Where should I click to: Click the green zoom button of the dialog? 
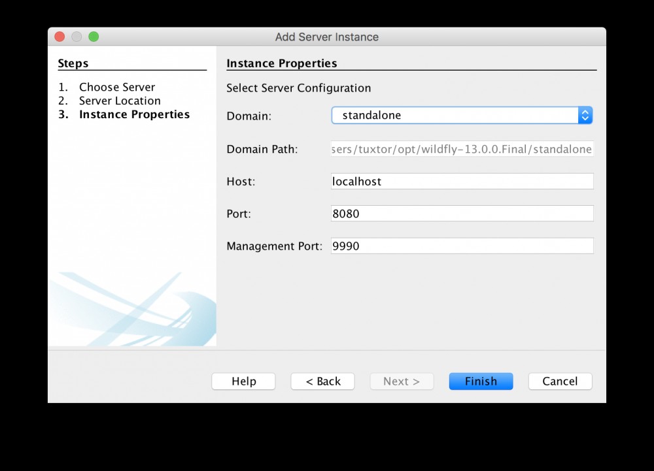point(94,37)
